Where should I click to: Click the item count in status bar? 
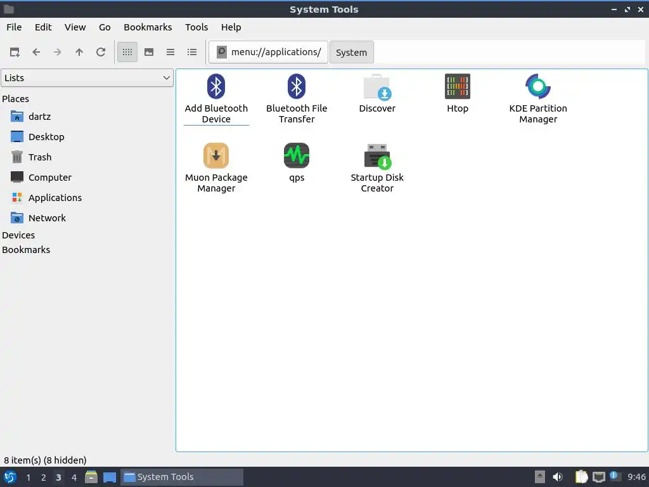[45, 460]
